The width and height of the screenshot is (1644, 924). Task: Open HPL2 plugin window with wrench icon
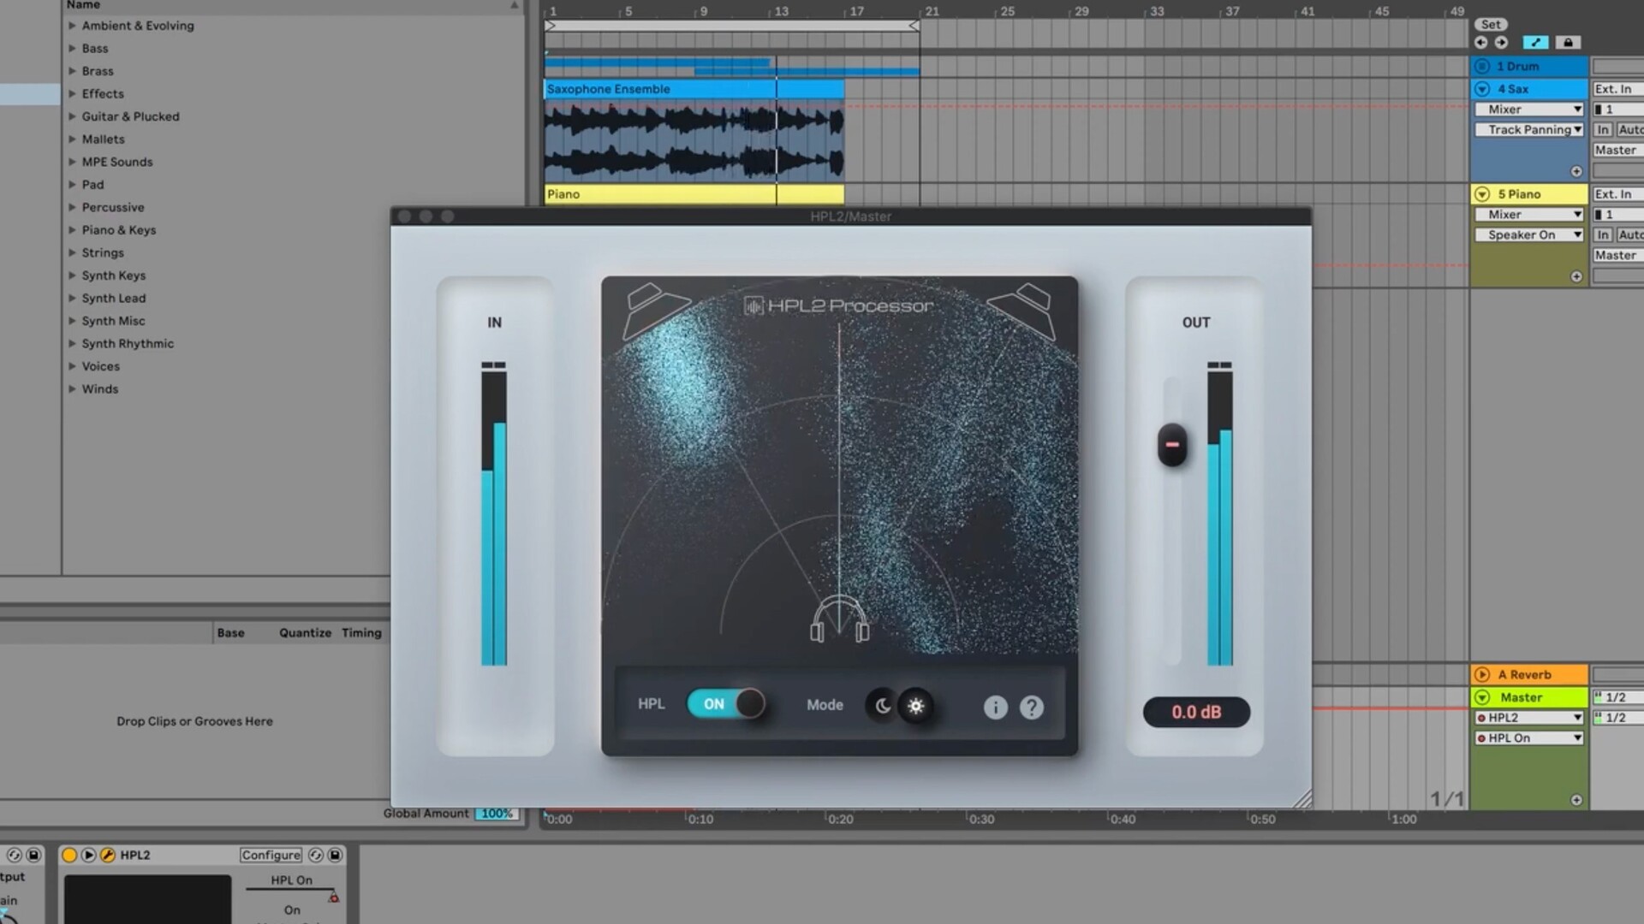108,855
